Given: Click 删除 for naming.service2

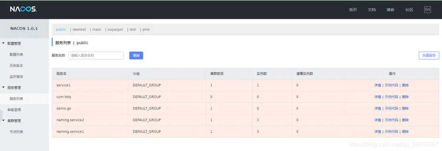Looking at the screenshot, I should (405, 120).
